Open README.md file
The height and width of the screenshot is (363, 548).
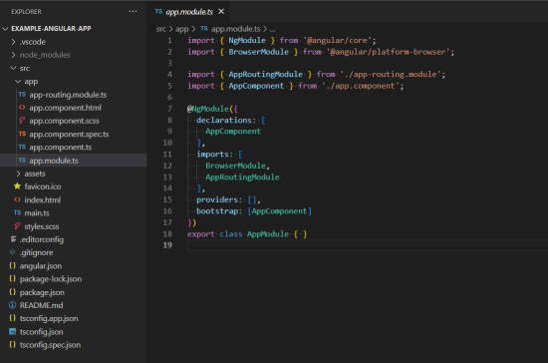point(41,305)
